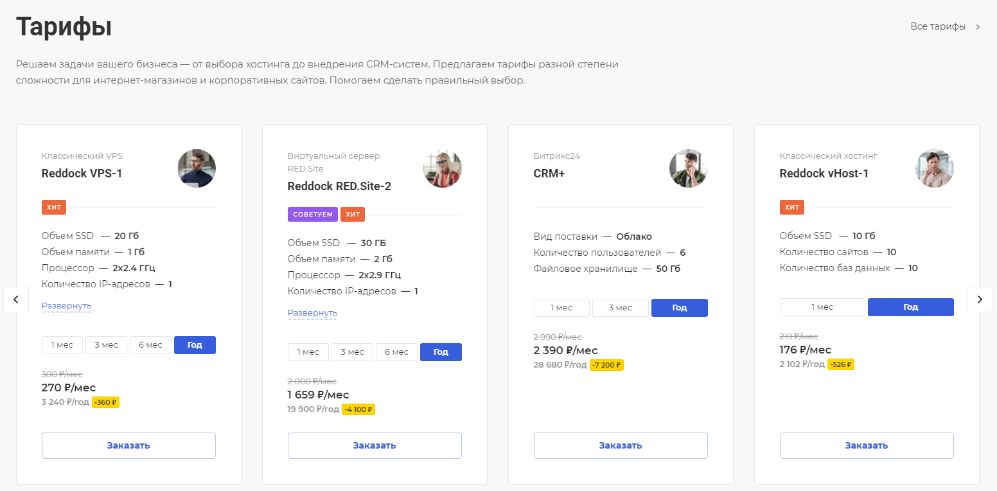Click the Количество баз данных — 10 spec line
The image size is (997, 491).
[x=849, y=268]
